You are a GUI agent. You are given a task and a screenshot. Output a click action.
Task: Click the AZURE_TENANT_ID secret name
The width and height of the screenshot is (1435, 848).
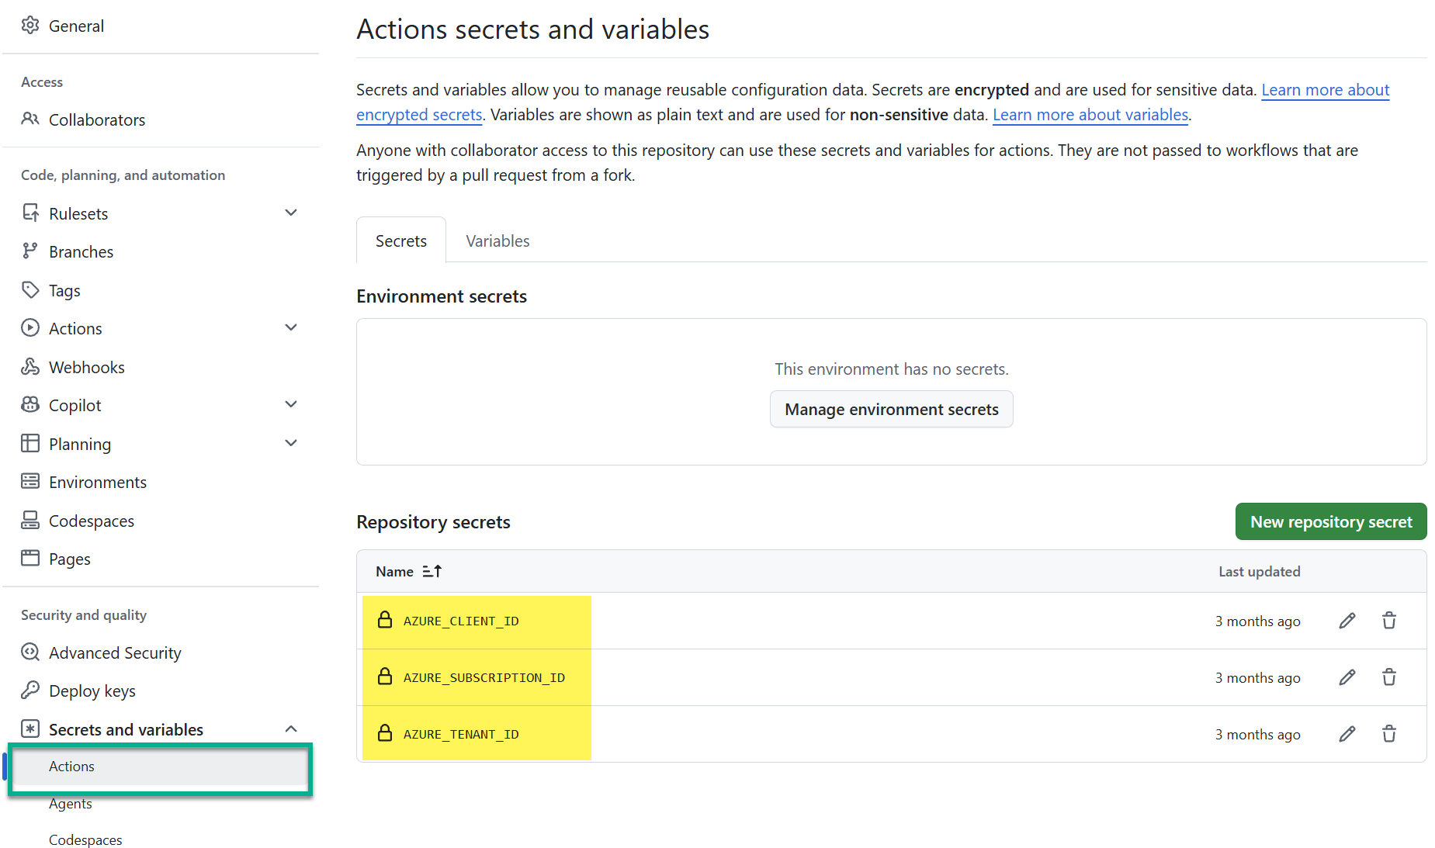(461, 735)
